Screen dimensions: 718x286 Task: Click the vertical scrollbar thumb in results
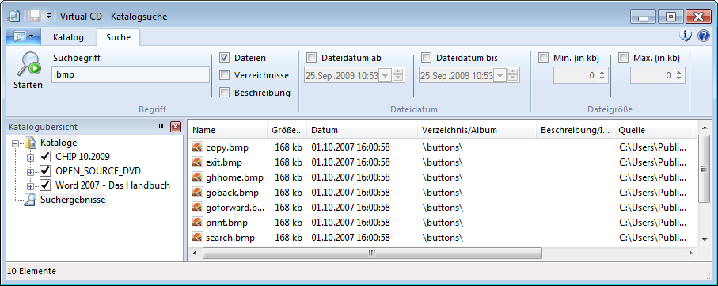coord(705,169)
